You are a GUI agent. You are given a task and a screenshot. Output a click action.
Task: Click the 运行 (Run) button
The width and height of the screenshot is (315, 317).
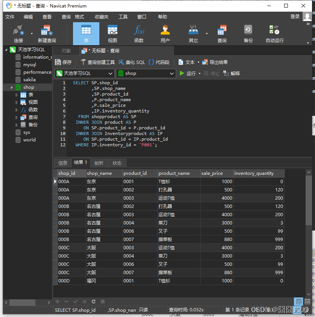click(188, 73)
